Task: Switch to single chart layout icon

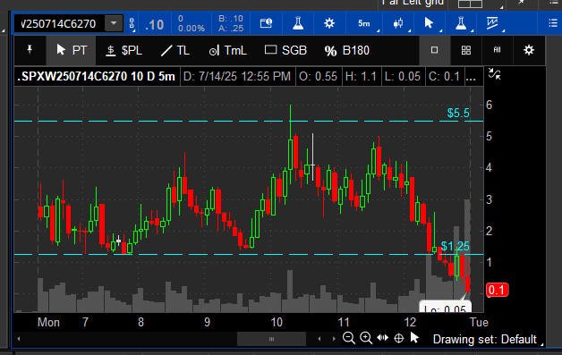Action: point(434,50)
